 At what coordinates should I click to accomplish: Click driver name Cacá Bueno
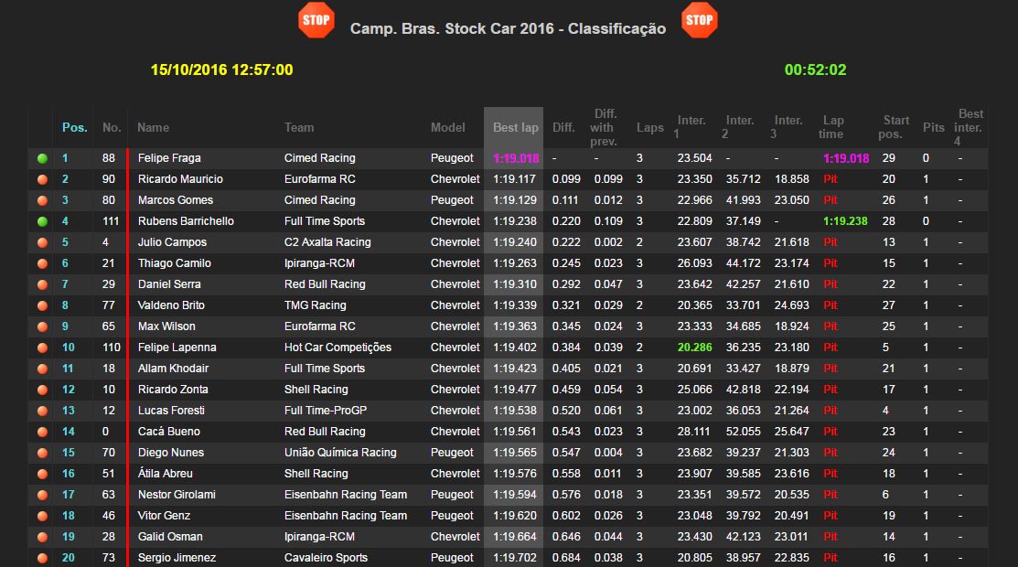tap(169, 432)
